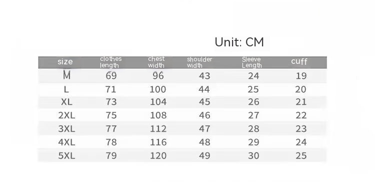Select the 'cuff' column header
Screen dimensions: 375x182
tap(299, 61)
